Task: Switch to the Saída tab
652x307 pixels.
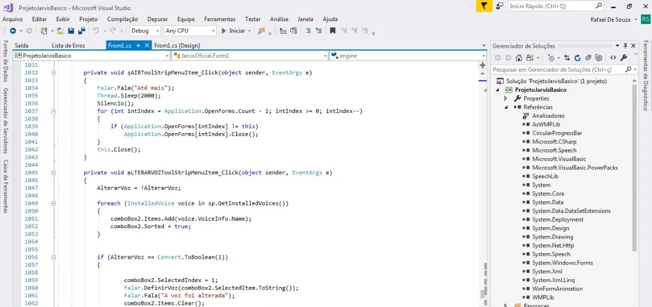Action: click(x=22, y=46)
